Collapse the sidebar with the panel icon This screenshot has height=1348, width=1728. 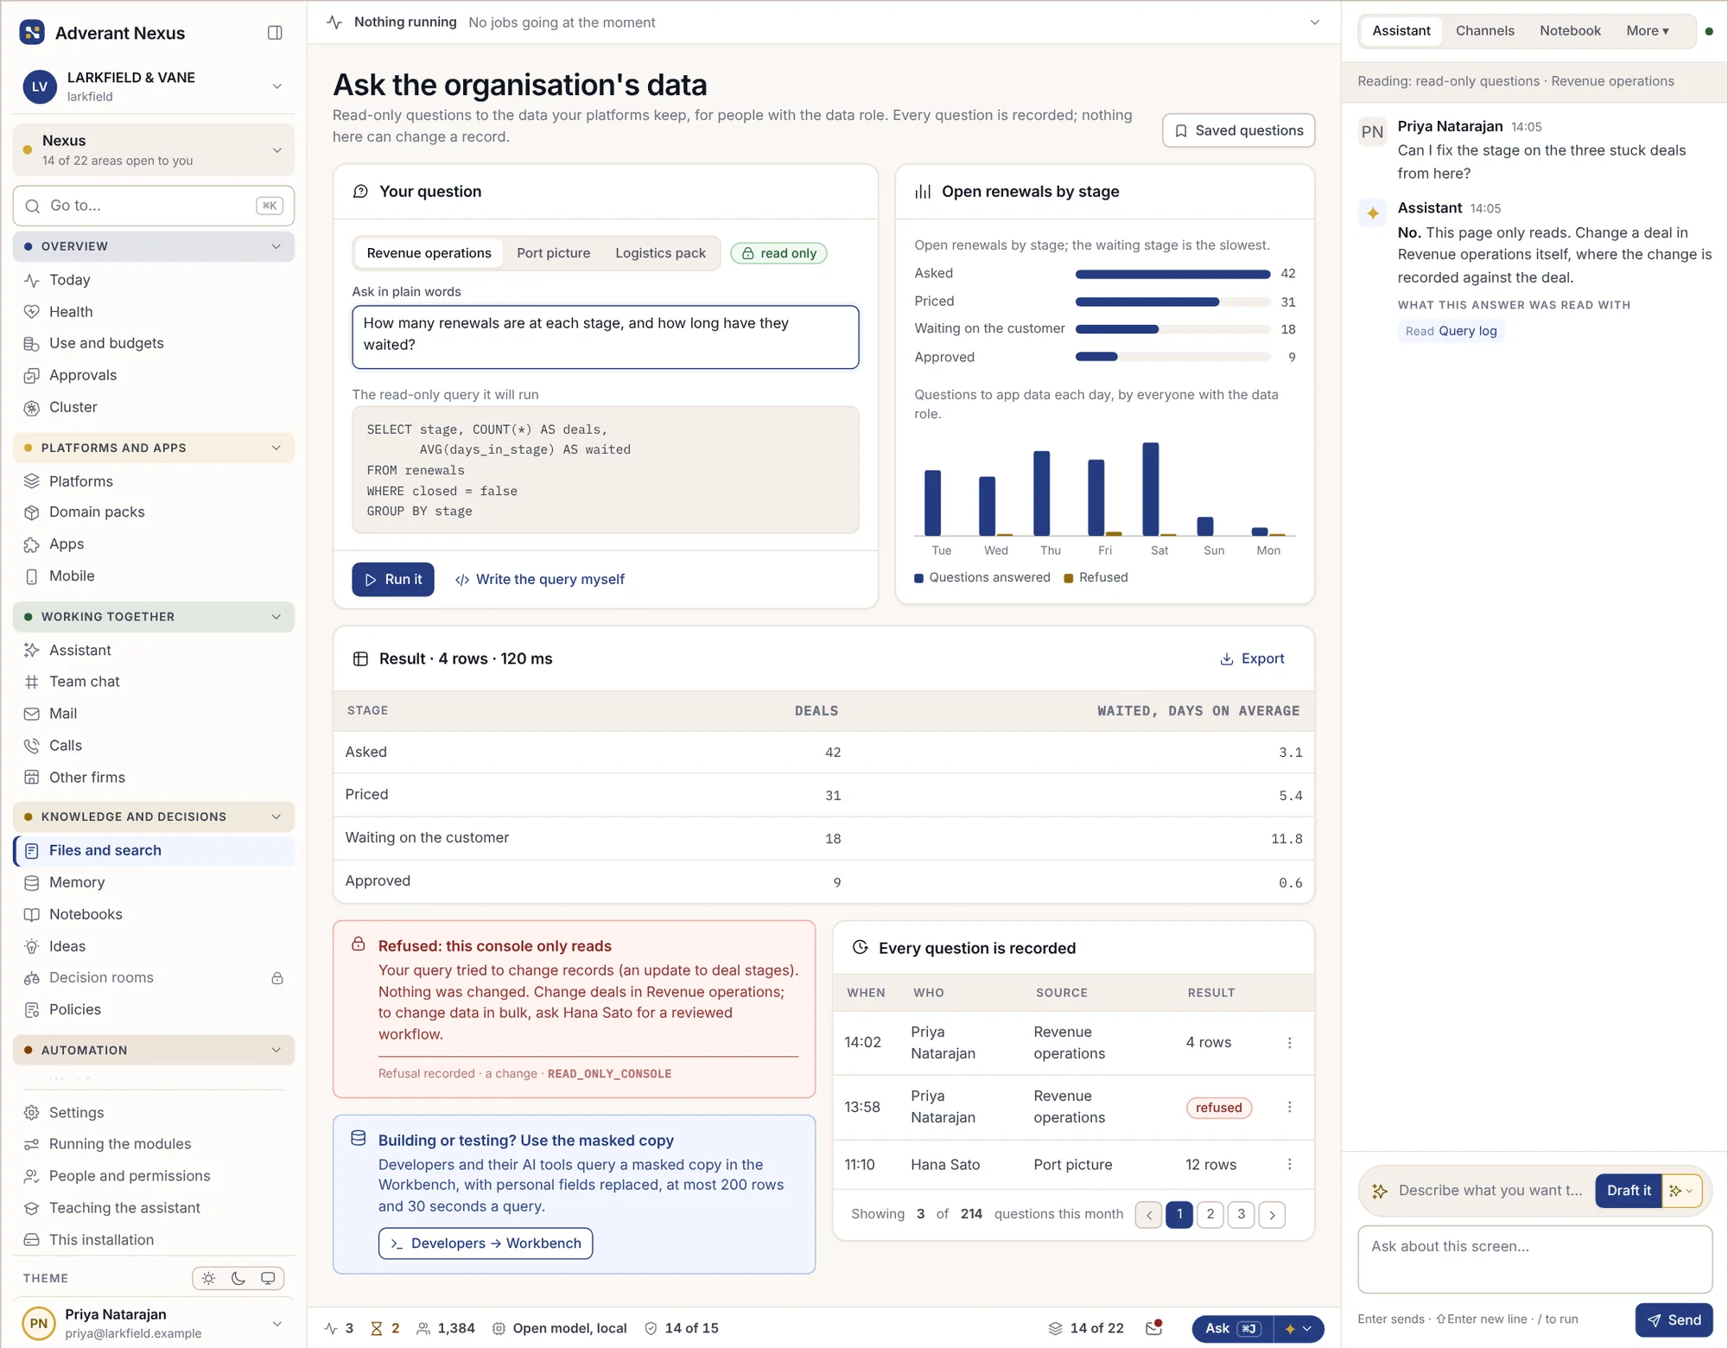275,33
